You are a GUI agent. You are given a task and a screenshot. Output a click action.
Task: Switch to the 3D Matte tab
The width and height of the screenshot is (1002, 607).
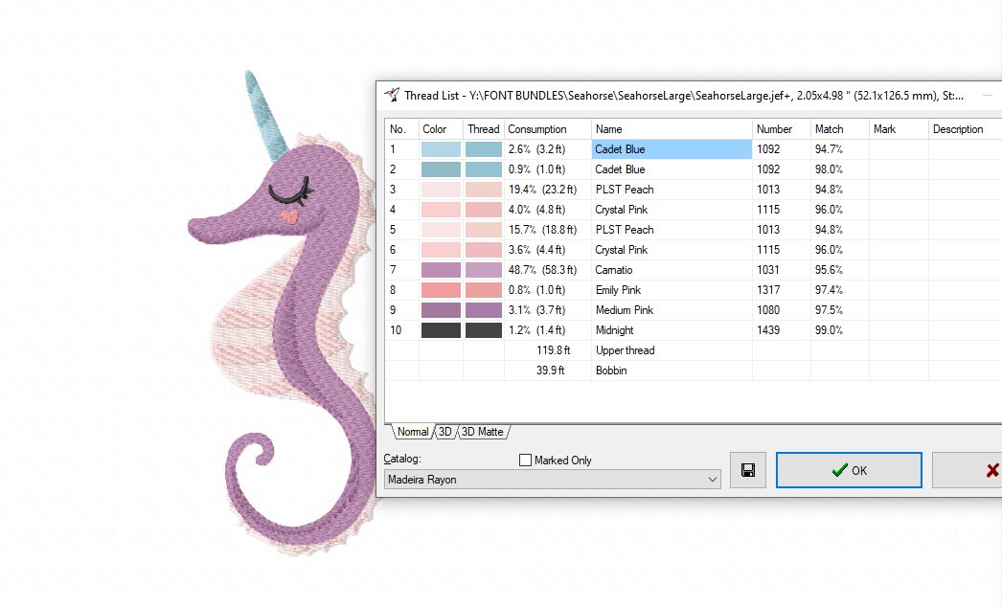point(482,432)
